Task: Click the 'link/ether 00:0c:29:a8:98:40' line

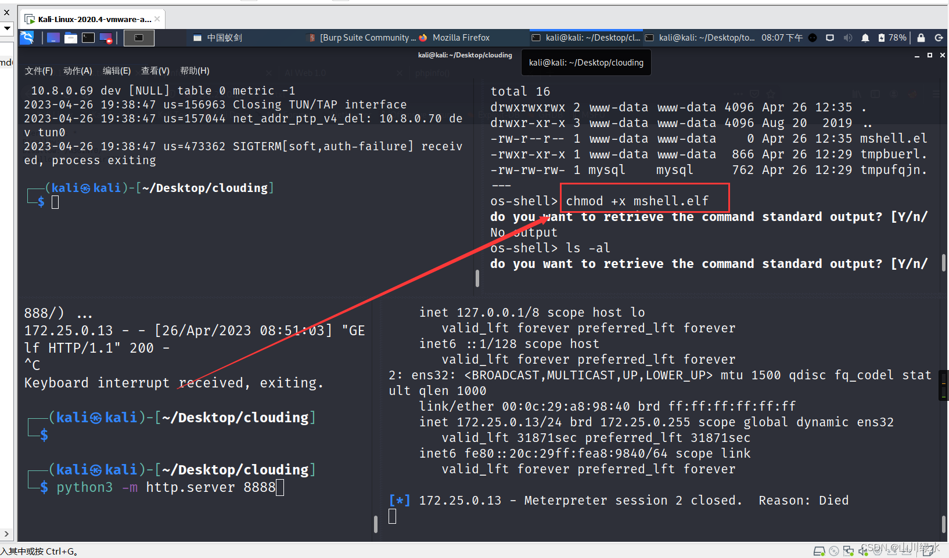Action: [x=607, y=407]
